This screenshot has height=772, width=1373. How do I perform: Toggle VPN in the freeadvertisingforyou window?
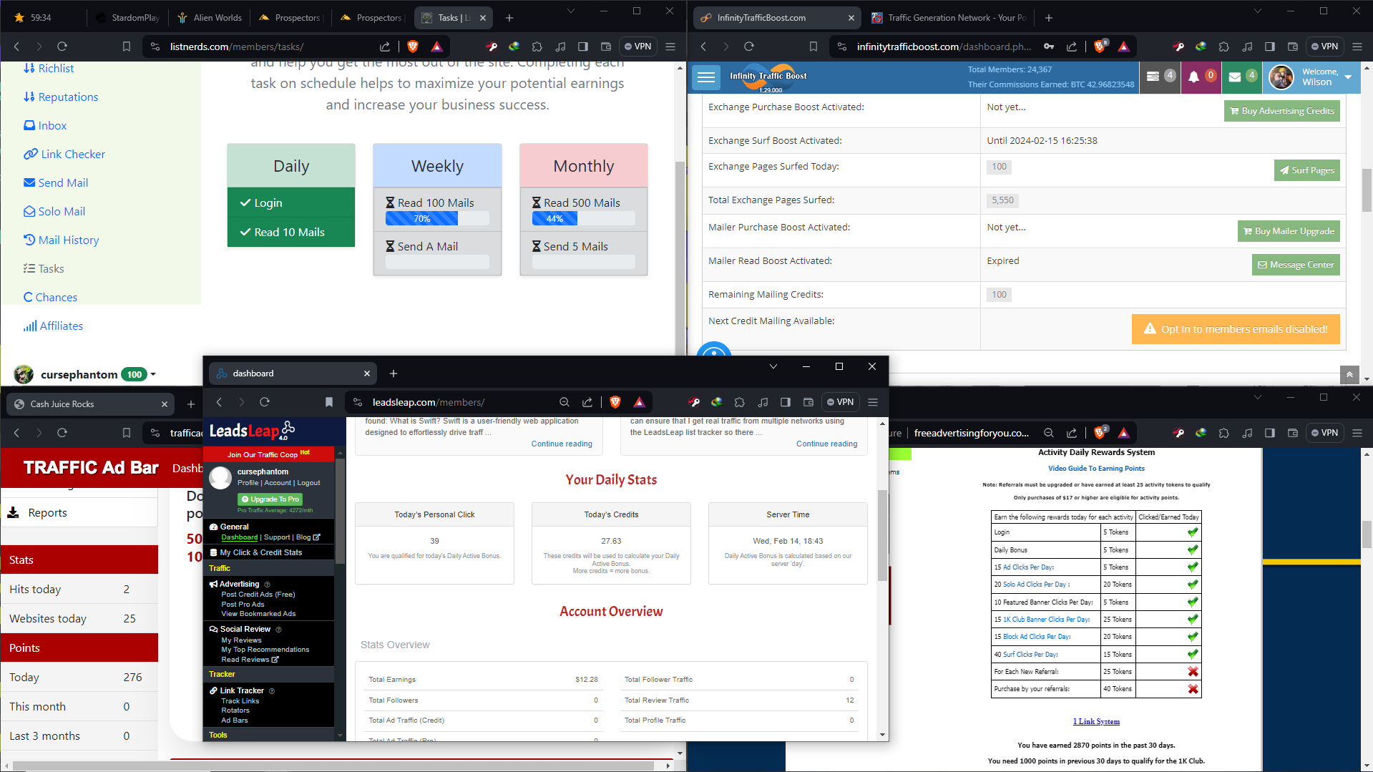[1324, 433]
